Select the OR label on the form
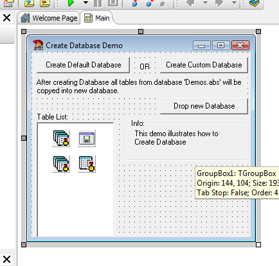The height and width of the screenshot is (266, 279). pos(145,67)
